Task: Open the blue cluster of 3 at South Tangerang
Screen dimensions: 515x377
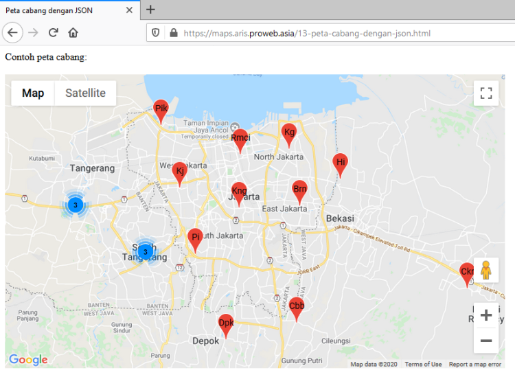Action: point(145,252)
